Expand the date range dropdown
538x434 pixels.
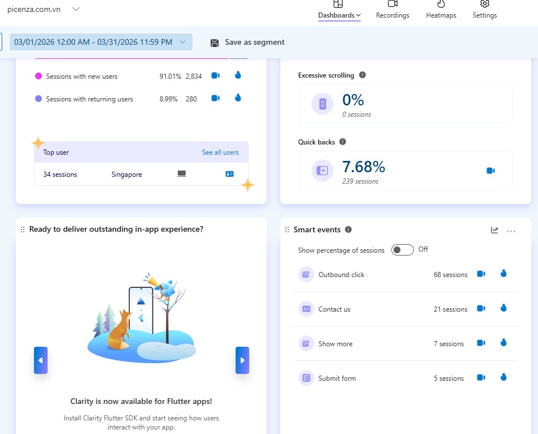[182, 42]
